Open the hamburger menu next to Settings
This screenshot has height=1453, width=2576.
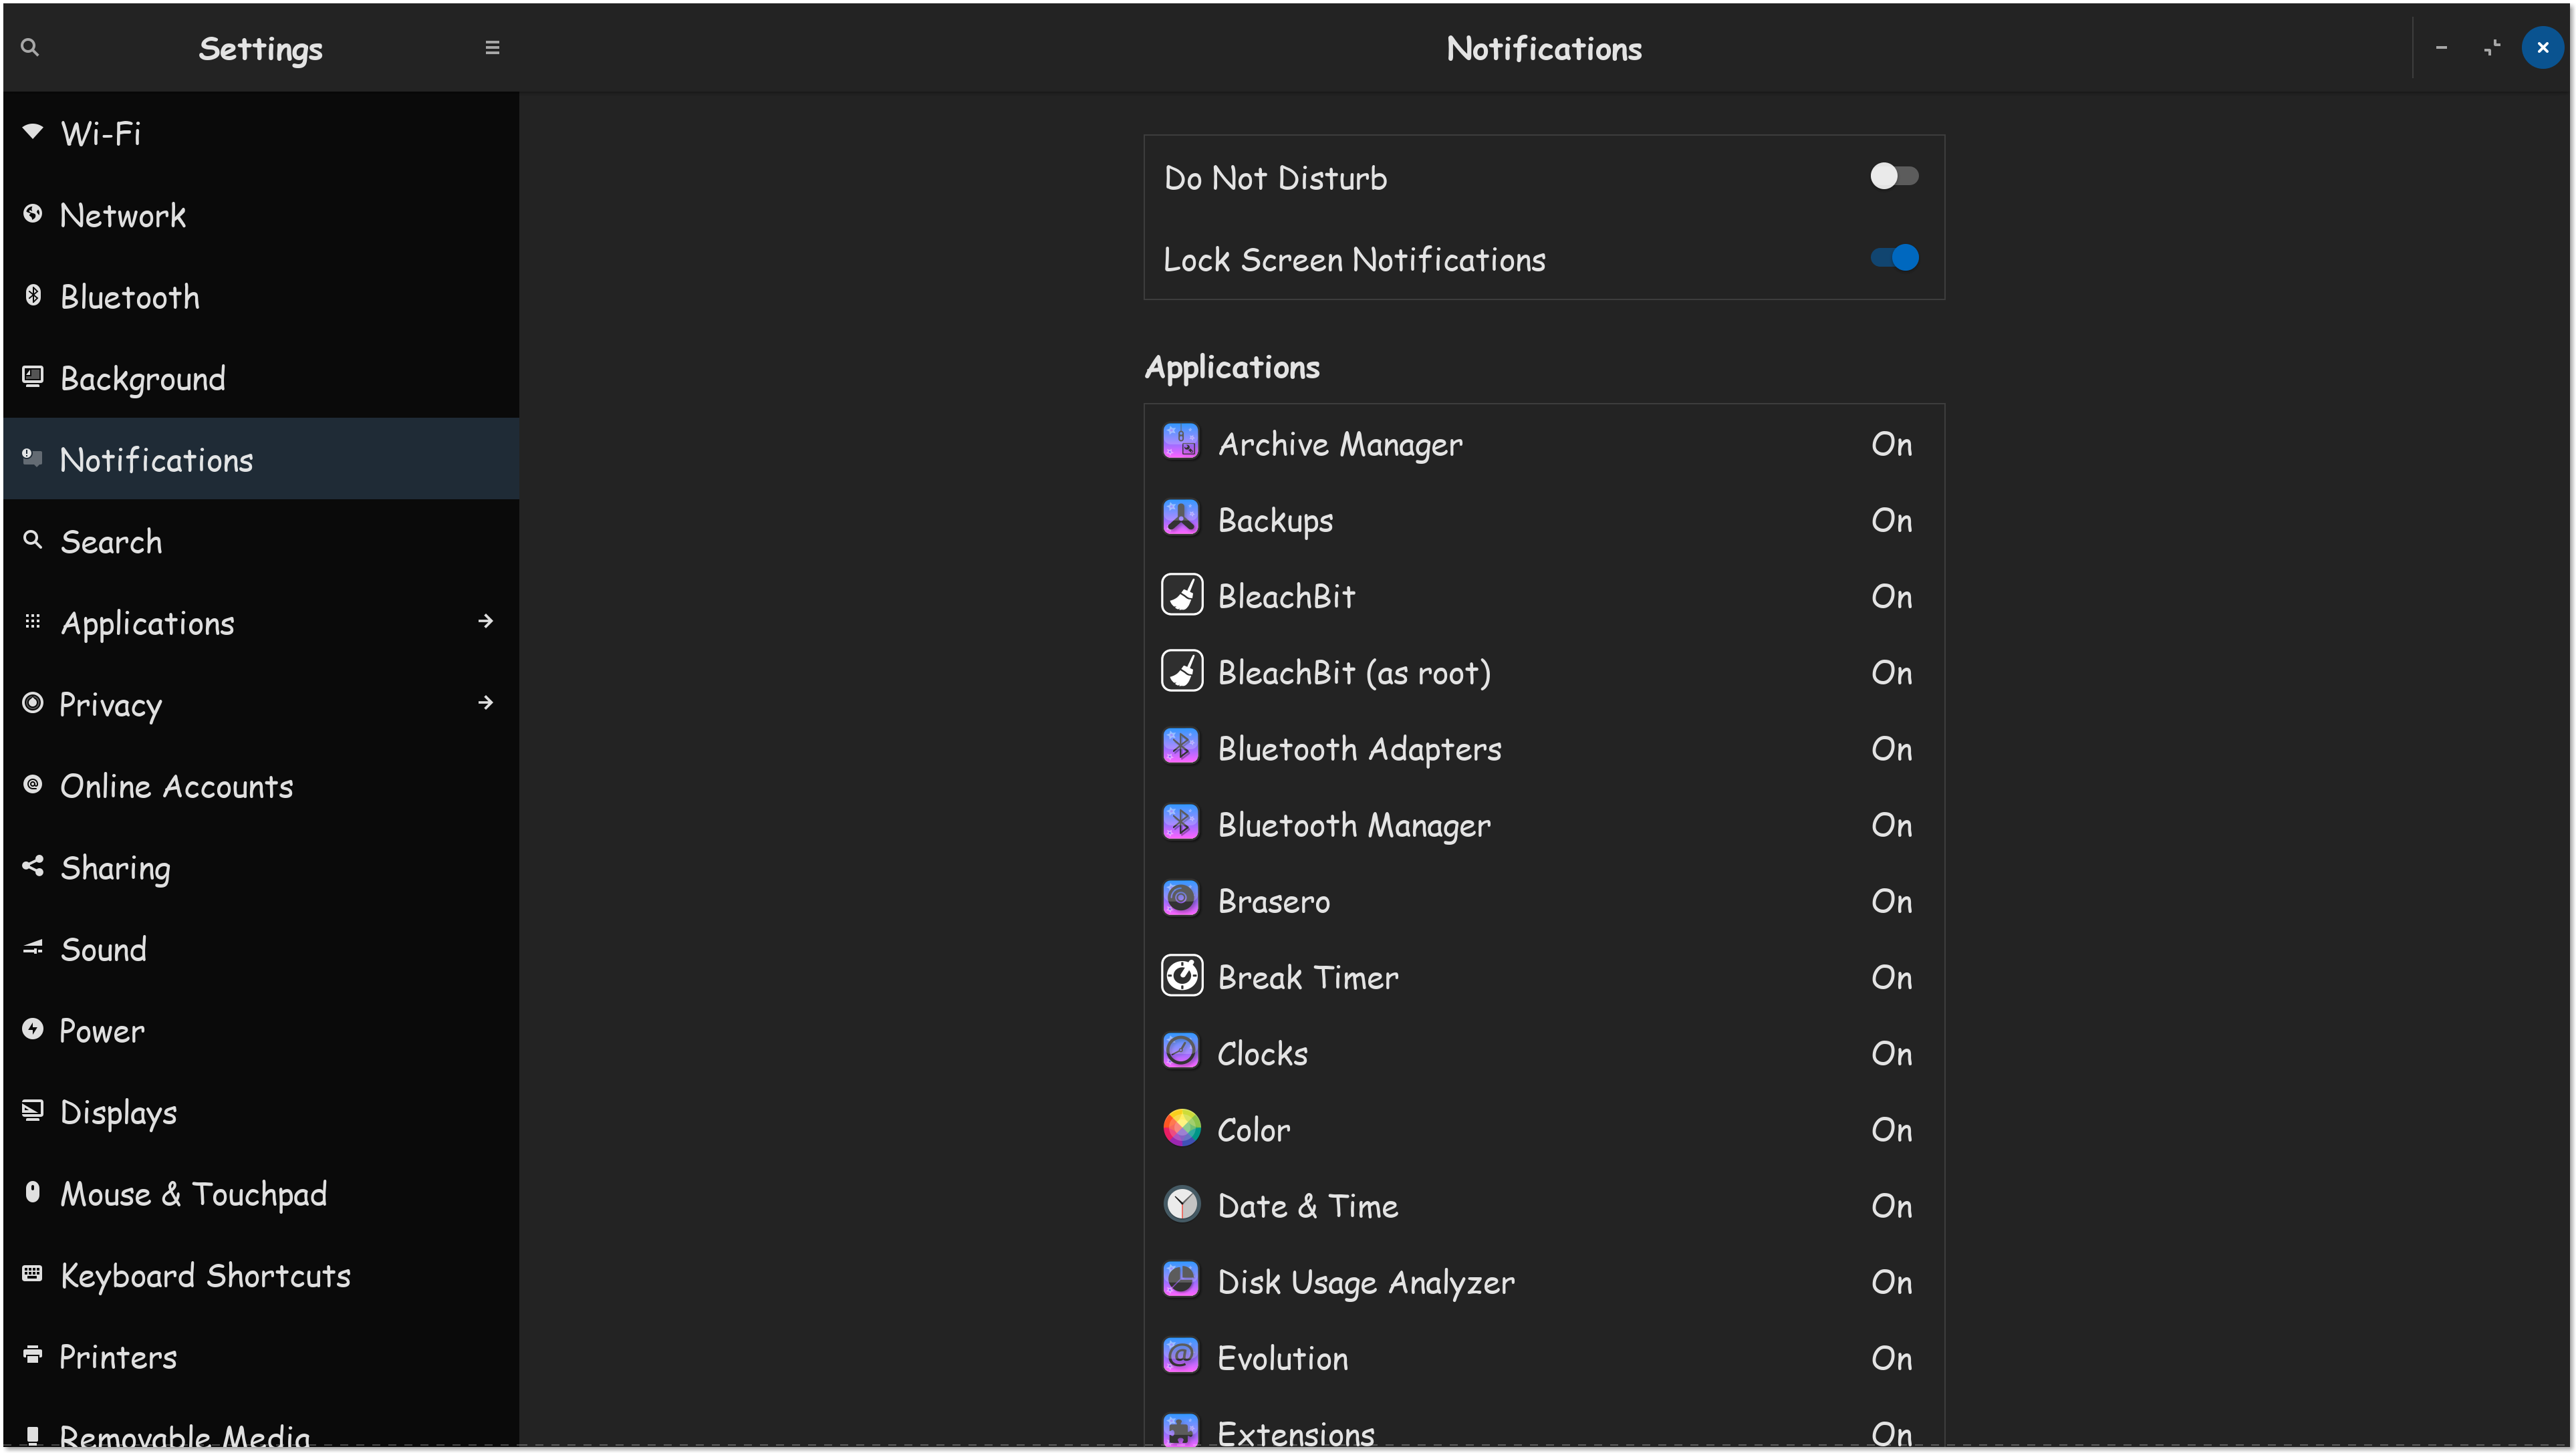tap(492, 47)
